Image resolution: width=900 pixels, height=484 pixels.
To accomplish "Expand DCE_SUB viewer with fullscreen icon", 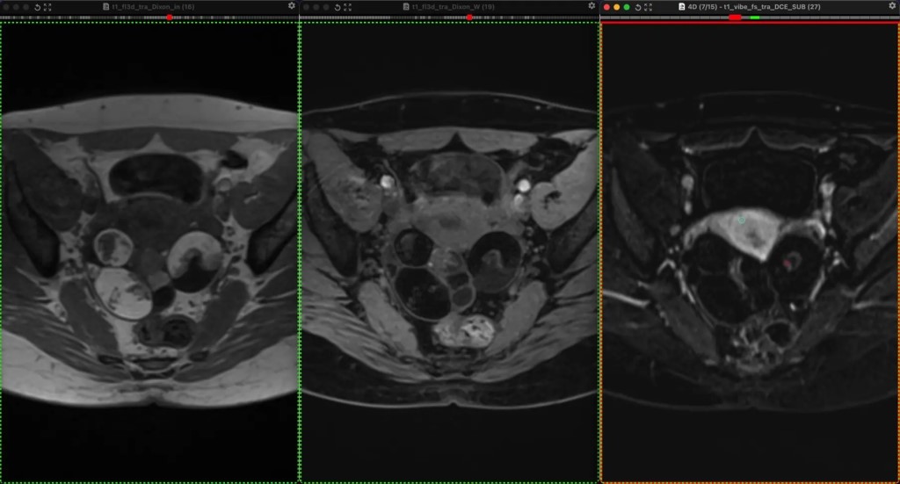I will [x=648, y=6].
